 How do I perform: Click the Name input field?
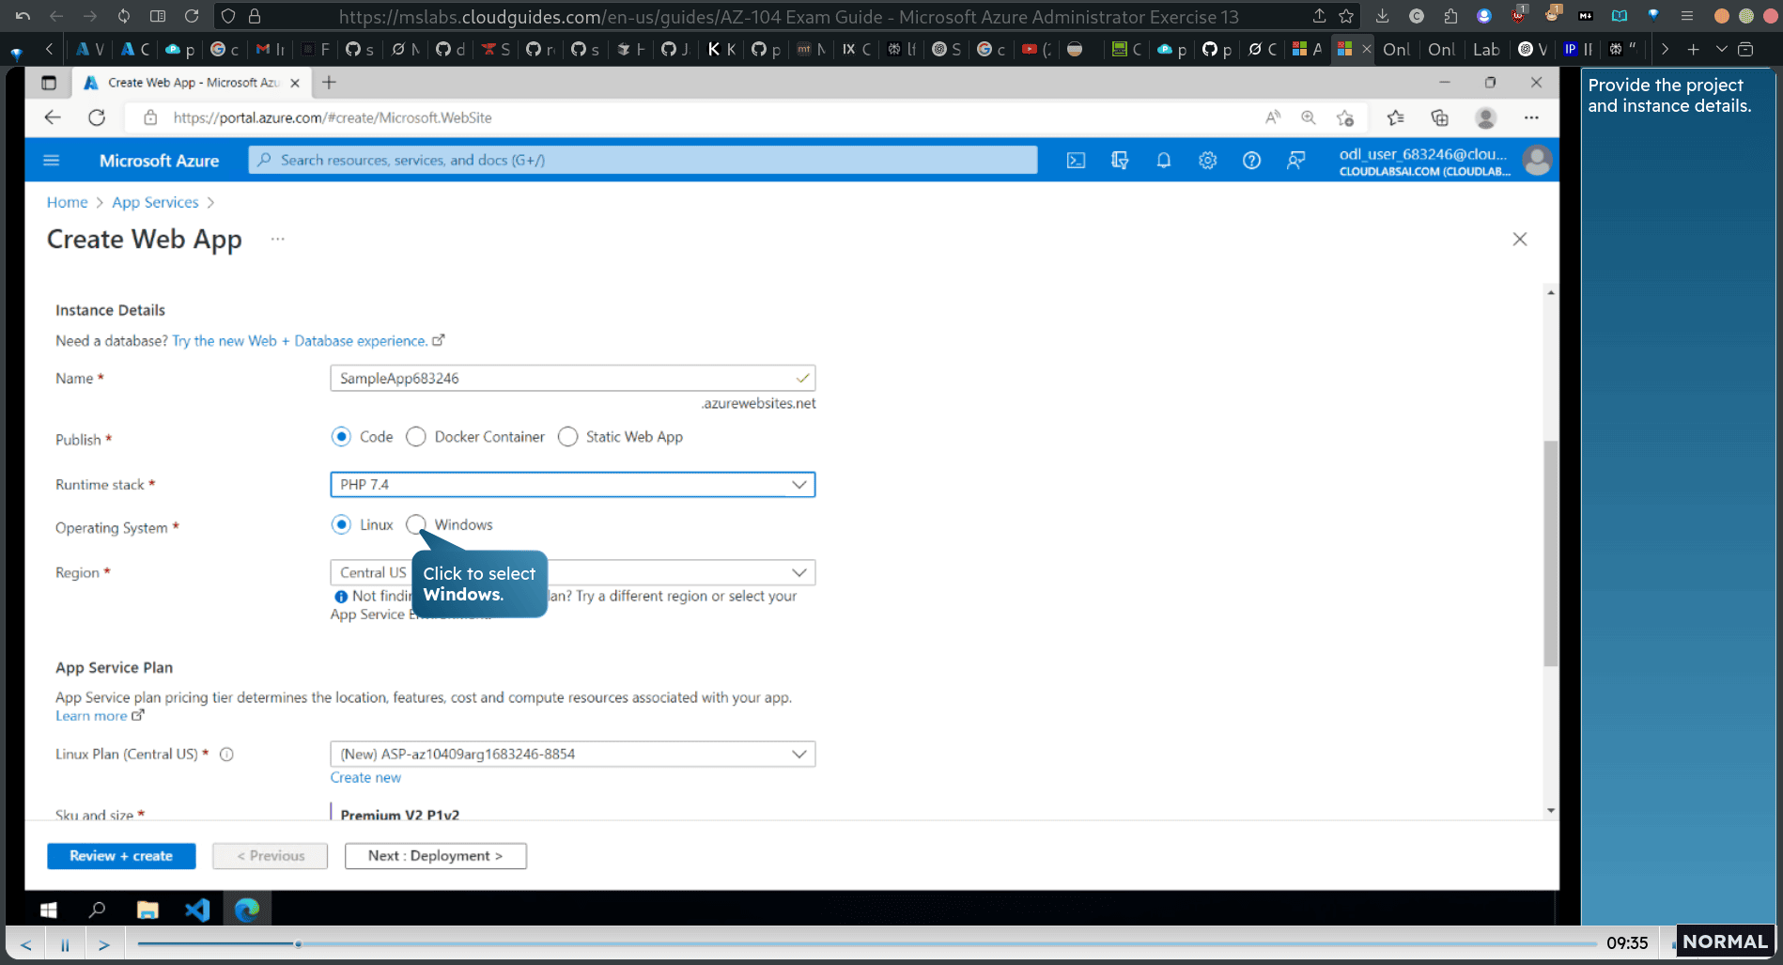pos(572,378)
